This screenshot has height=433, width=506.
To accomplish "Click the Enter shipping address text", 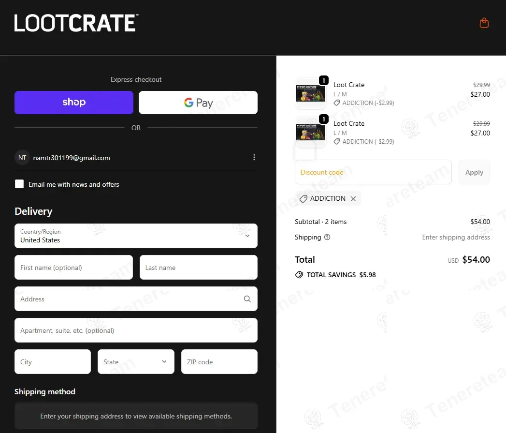I will 456,237.
